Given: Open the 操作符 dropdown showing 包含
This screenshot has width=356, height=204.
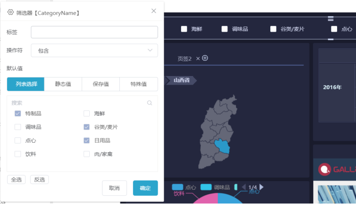Looking at the screenshot, I should 94,50.
